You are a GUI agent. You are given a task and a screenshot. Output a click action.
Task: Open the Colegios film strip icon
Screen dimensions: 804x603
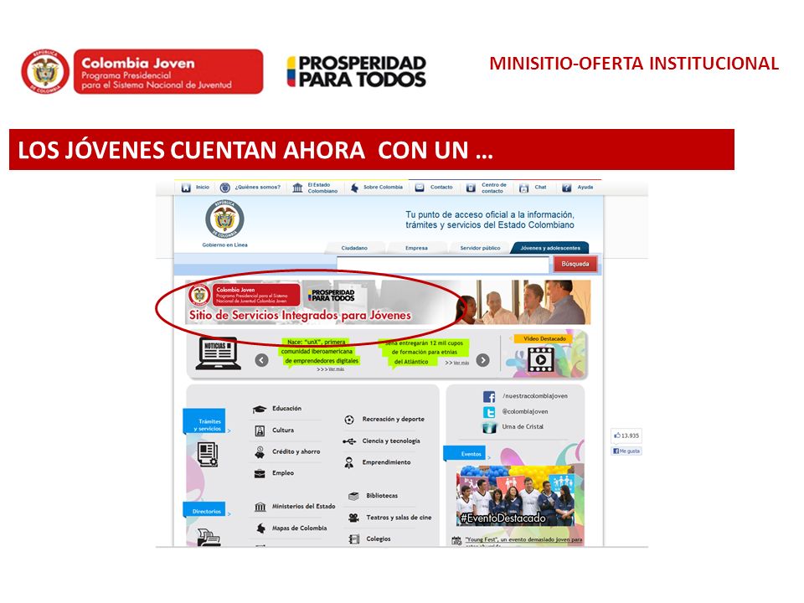[353, 539]
